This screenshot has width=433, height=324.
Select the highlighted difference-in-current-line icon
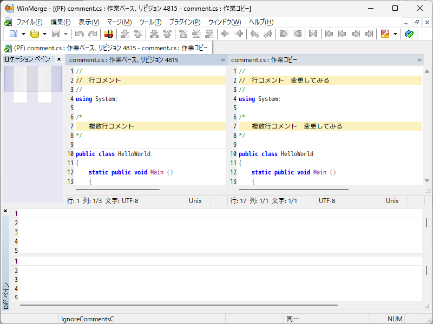pos(109,34)
